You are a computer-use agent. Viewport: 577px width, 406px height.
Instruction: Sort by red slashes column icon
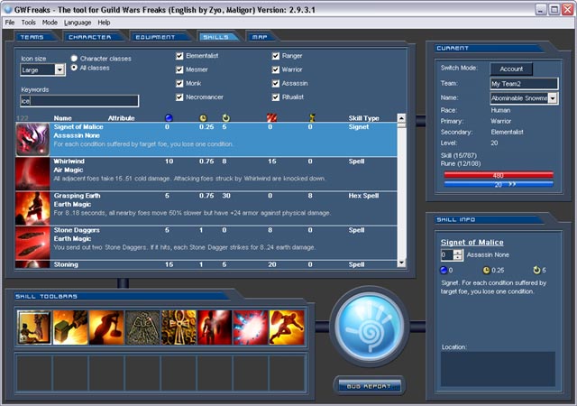(271, 118)
